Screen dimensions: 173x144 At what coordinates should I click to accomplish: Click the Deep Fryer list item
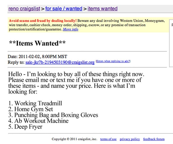click(25, 127)
